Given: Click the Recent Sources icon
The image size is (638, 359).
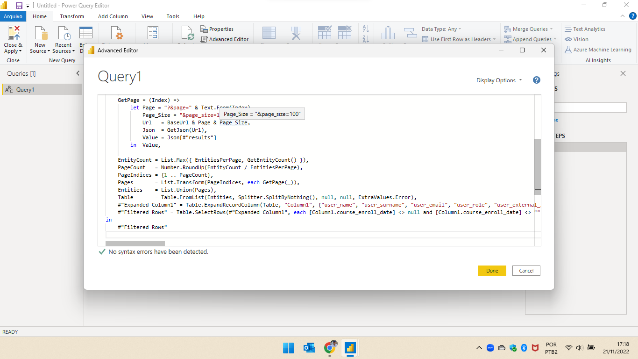Looking at the screenshot, I should coord(64,34).
